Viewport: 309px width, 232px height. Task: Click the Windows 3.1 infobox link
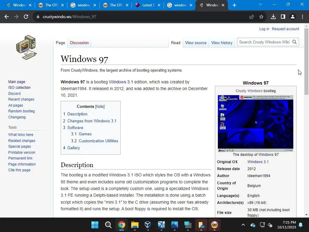pos(258,162)
